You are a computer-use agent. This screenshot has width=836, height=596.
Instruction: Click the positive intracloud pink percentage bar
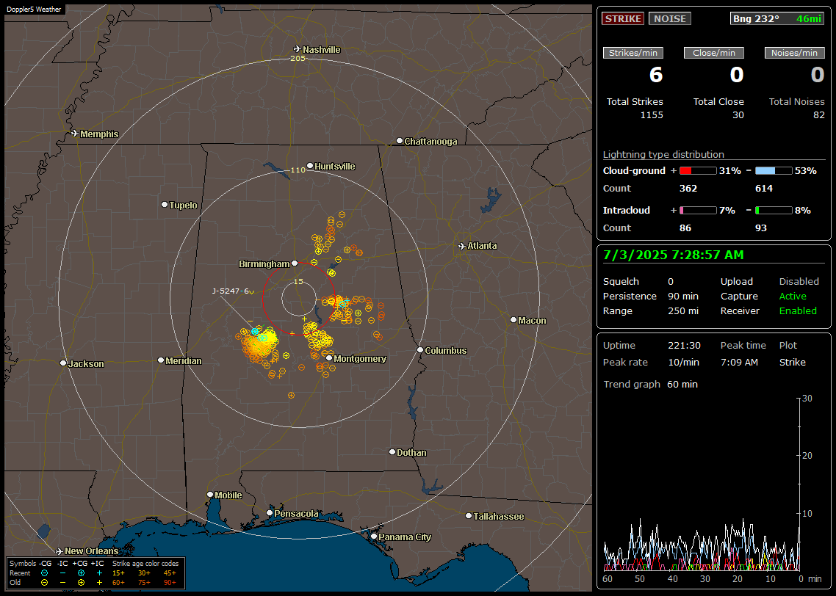pyautogui.click(x=698, y=211)
